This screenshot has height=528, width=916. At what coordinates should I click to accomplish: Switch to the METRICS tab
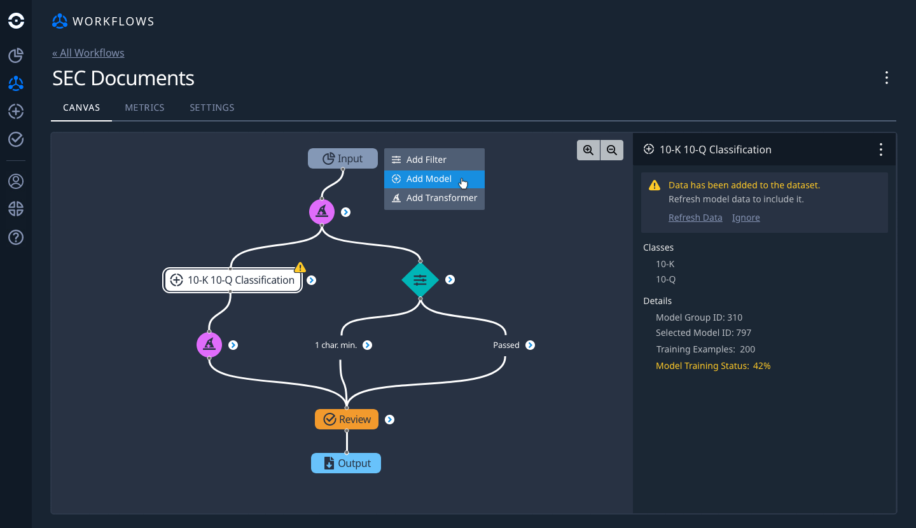[144, 108]
